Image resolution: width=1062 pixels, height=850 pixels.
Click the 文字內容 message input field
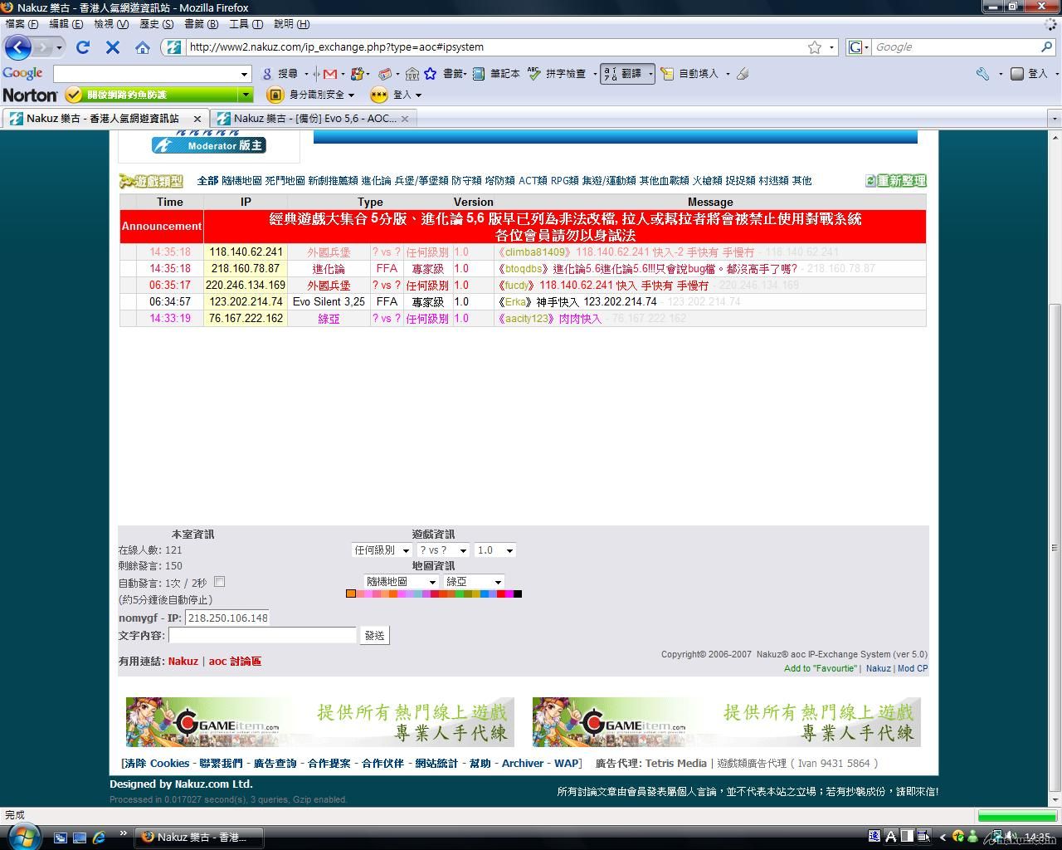click(x=262, y=635)
